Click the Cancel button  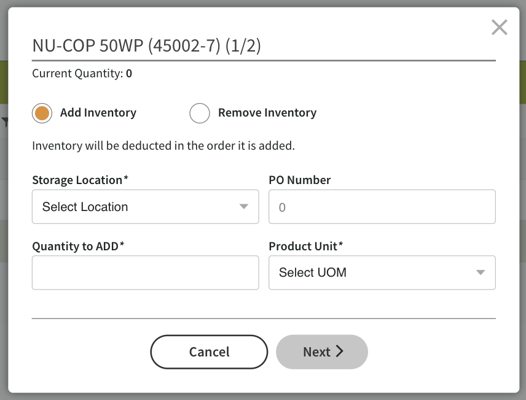click(x=209, y=352)
